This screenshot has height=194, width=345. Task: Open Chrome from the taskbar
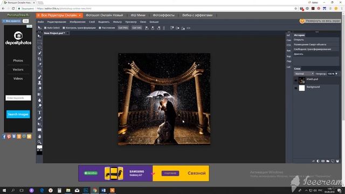pos(95,190)
